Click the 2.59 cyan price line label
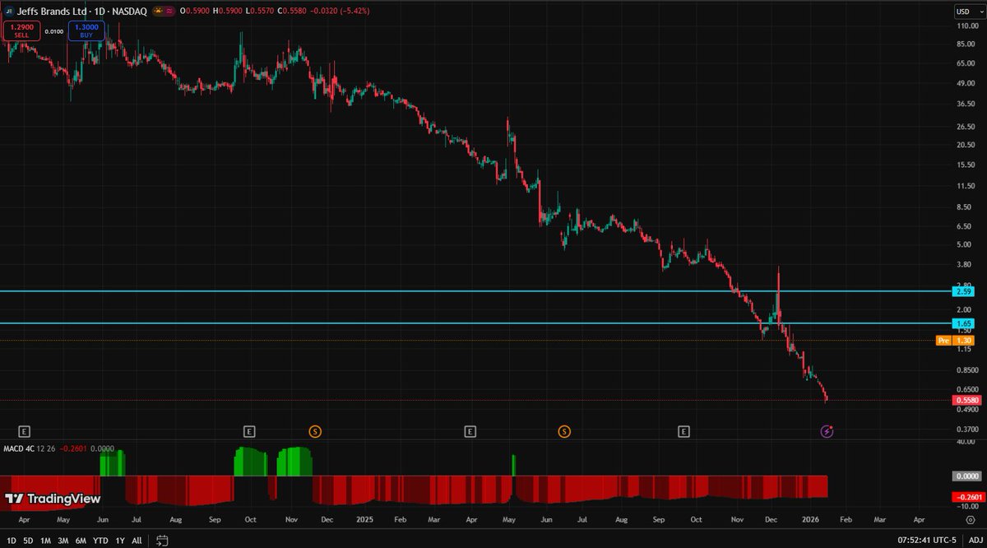987x548 pixels. click(963, 291)
